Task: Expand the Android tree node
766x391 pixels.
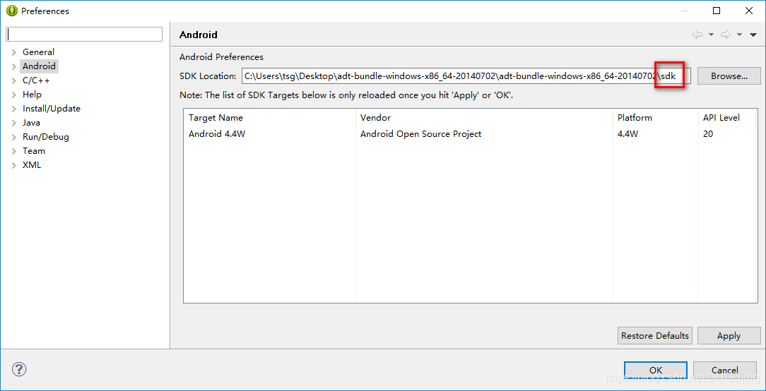Action: tap(13, 66)
